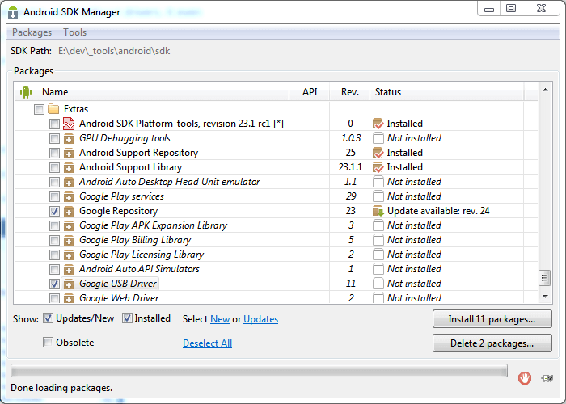Click the broken package icon for Platform-tools

[69, 124]
